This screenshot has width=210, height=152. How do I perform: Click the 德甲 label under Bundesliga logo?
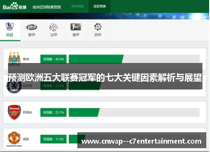point(76,35)
